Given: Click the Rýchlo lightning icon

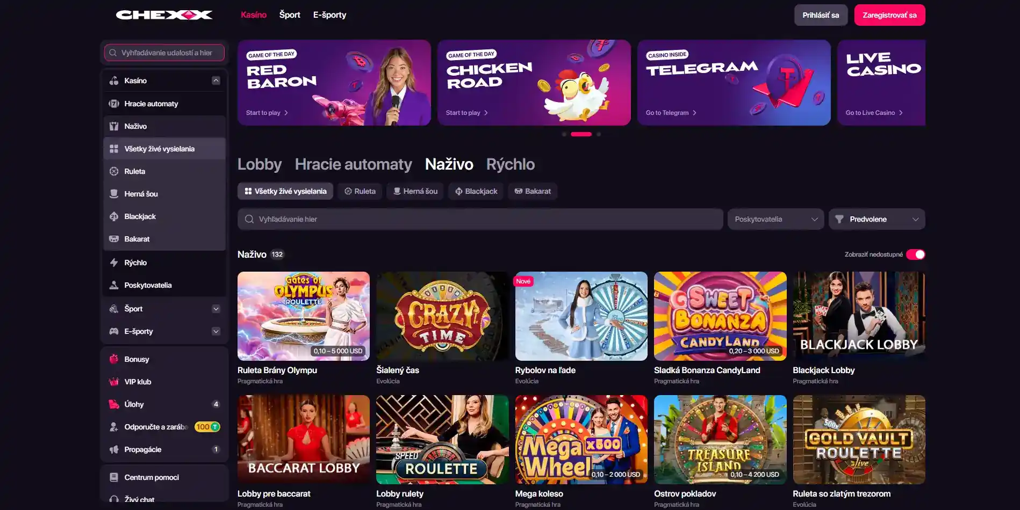Looking at the screenshot, I should [114, 263].
